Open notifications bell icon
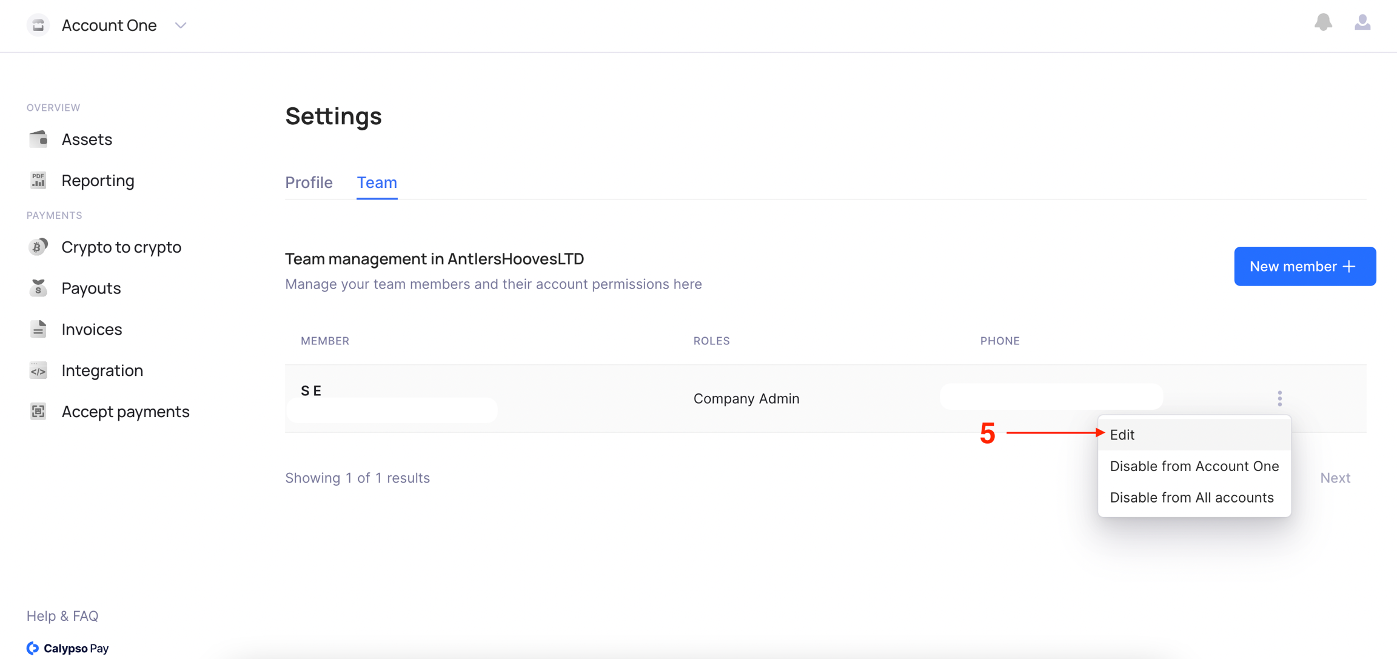Screen dimensions: 1397x659 click(1323, 23)
